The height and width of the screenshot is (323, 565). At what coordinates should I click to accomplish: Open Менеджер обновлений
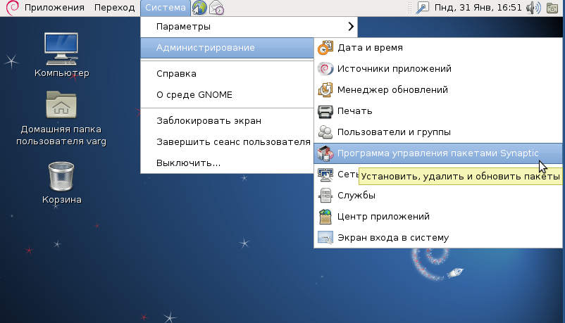[x=437, y=89]
